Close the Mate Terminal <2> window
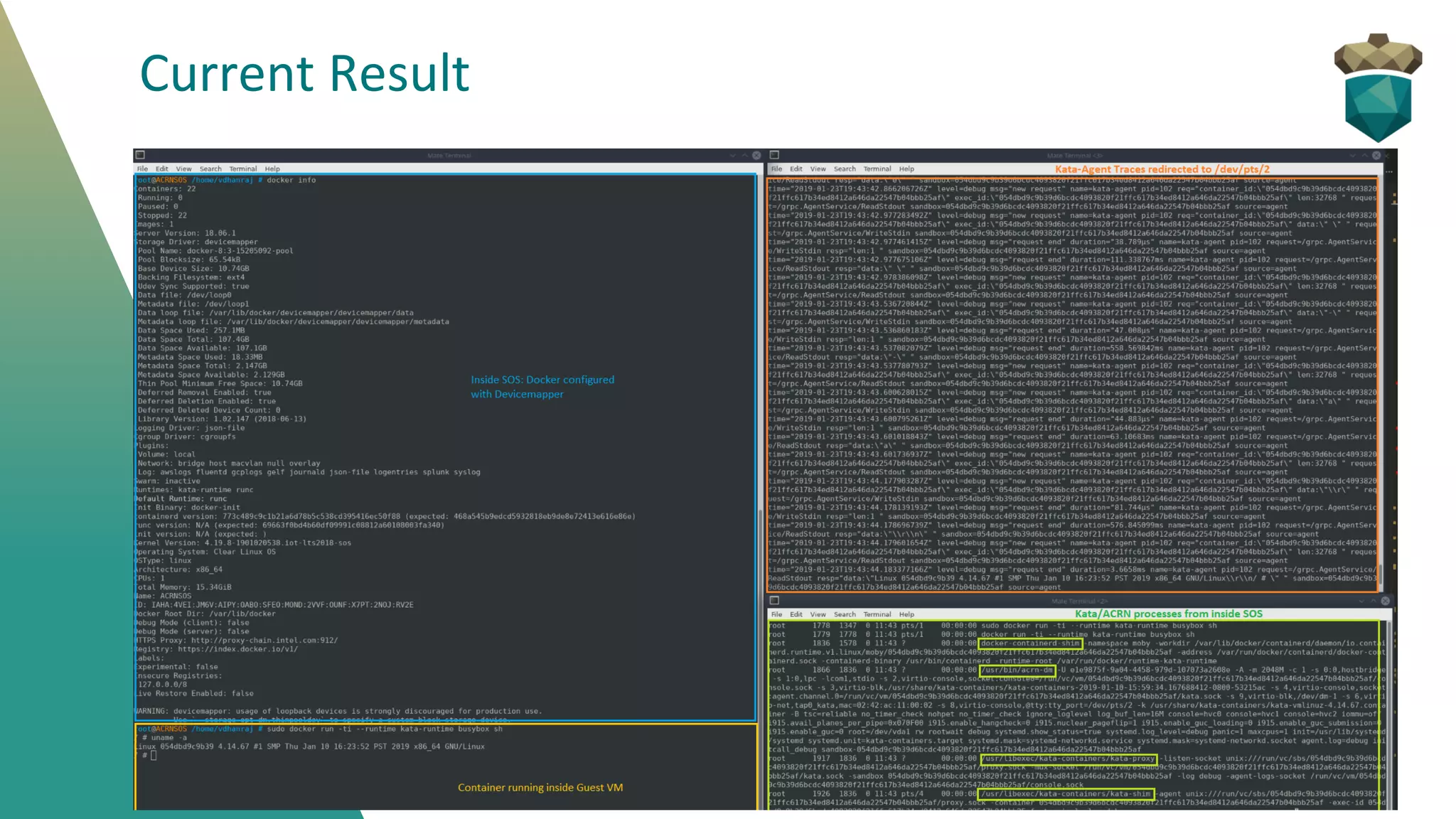This screenshot has height=819, width=1456. tap(1385, 601)
